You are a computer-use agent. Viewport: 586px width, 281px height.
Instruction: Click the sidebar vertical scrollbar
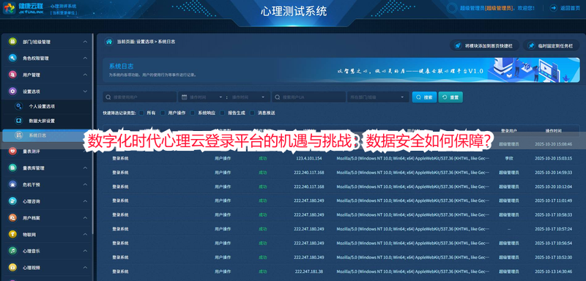pyautogui.click(x=93, y=135)
